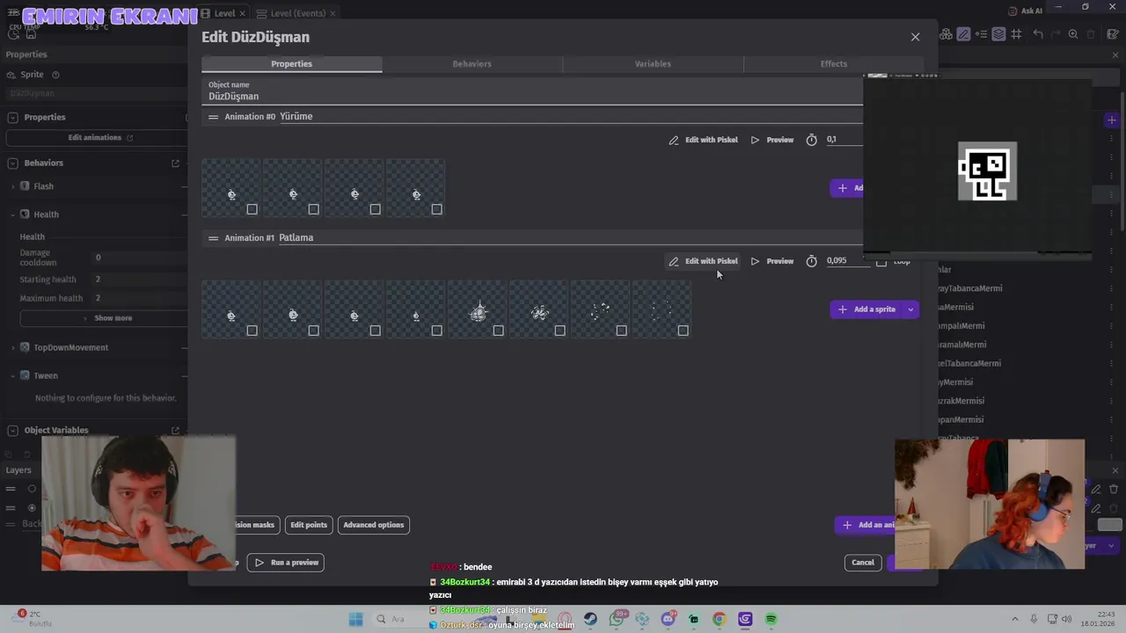
Task: Open Advanced options
Action: (374, 525)
